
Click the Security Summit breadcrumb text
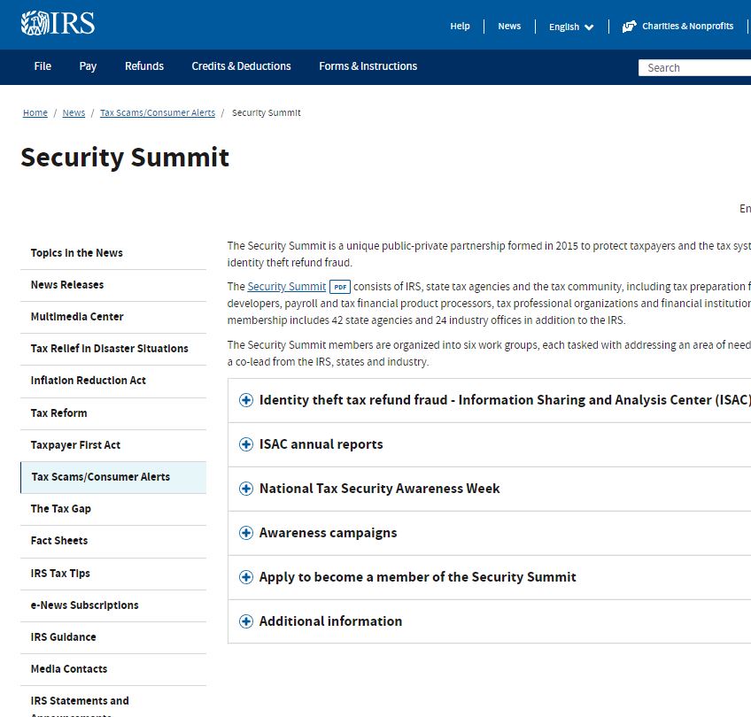(x=267, y=113)
